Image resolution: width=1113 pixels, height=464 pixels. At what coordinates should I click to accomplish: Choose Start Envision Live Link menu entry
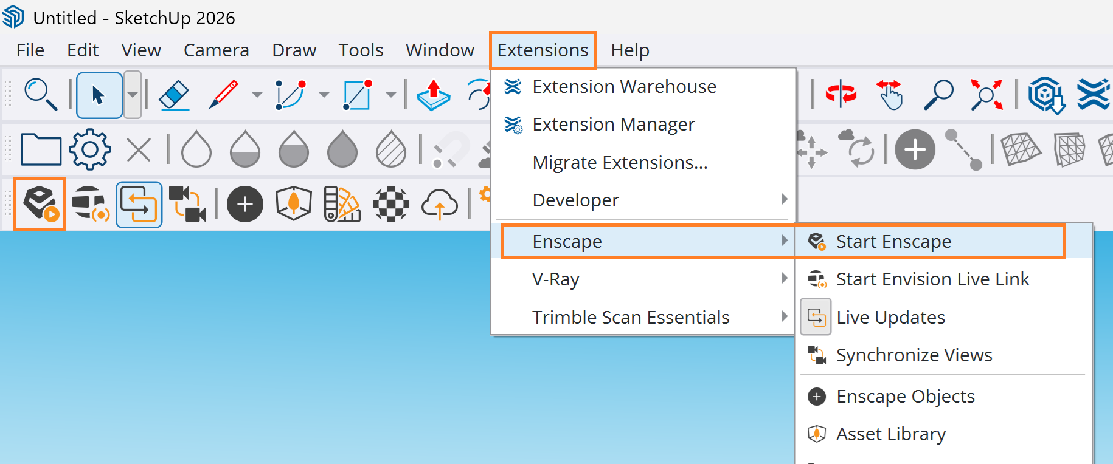point(943,279)
